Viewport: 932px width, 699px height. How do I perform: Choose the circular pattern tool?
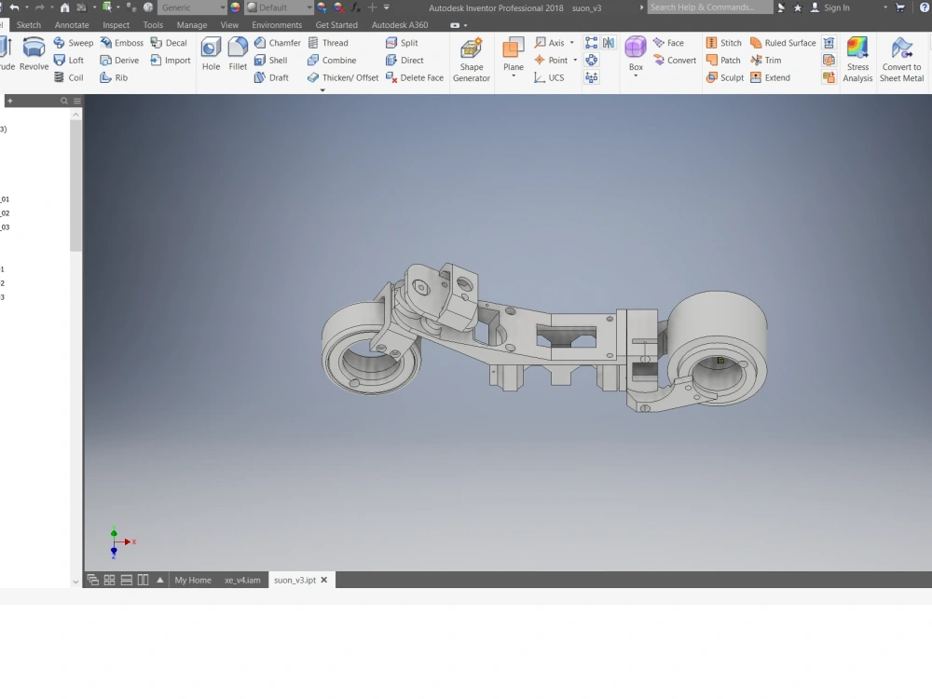pos(592,60)
